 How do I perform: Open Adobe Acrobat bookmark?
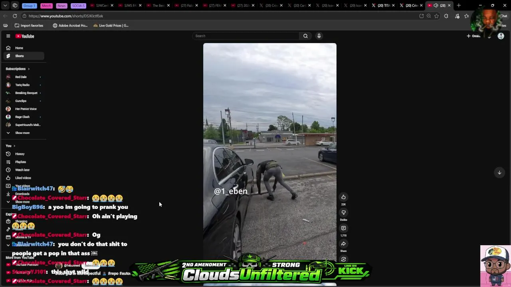point(70,26)
